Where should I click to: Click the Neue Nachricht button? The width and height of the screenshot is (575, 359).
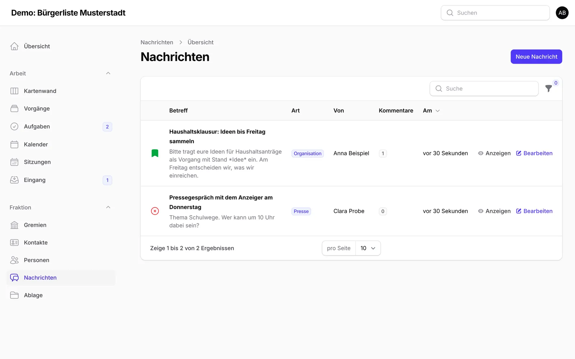(536, 57)
